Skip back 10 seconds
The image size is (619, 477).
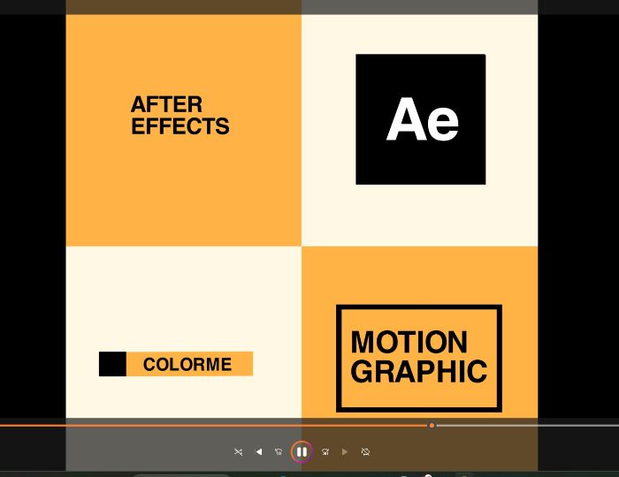coord(279,451)
